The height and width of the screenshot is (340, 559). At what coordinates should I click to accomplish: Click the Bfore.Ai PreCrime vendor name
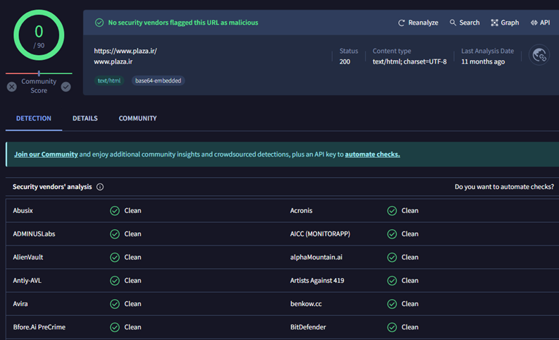(39, 327)
